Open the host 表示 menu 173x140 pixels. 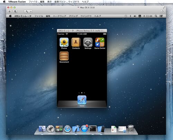[49, 2]
